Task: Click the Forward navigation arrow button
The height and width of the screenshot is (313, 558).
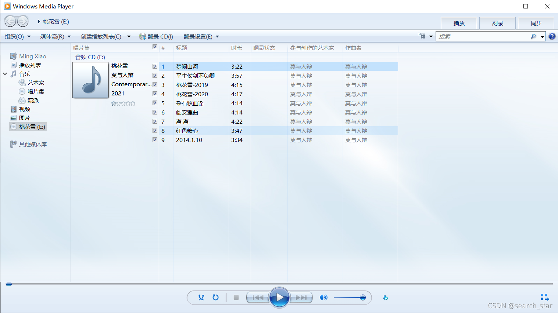Action: (x=23, y=21)
